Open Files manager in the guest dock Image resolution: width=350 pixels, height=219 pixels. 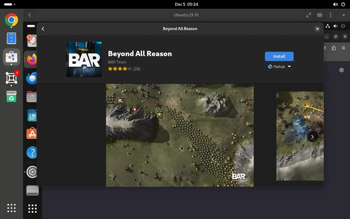[x=32, y=96]
